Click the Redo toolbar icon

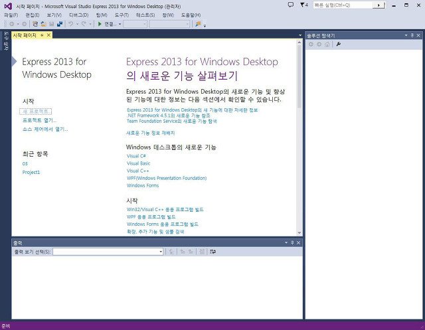coord(84,24)
